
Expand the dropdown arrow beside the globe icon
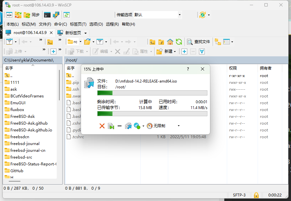[209, 15]
